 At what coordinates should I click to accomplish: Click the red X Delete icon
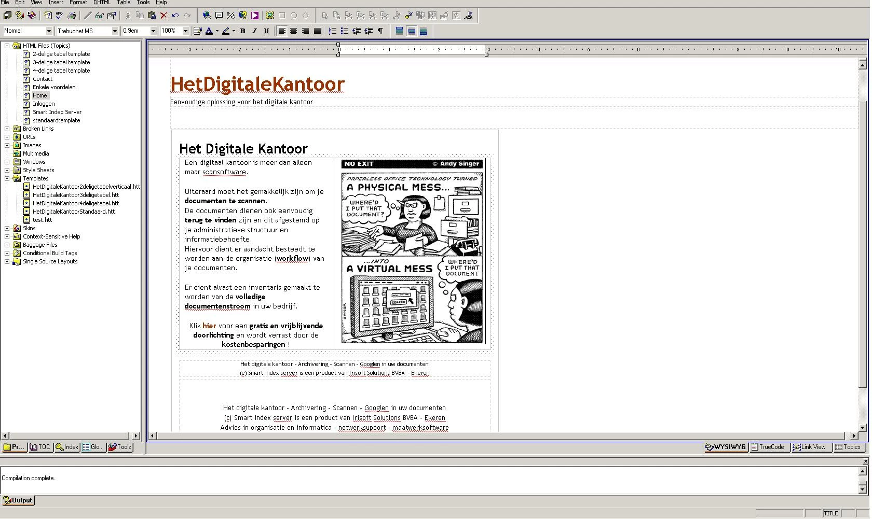pyautogui.click(x=163, y=16)
